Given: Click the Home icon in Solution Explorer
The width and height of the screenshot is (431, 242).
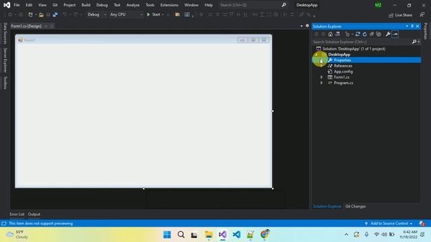Looking at the screenshot, I should point(331,34).
